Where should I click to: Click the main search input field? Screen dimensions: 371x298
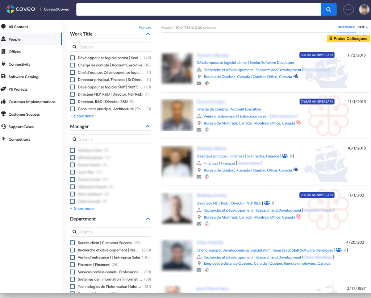(x=198, y=9)
